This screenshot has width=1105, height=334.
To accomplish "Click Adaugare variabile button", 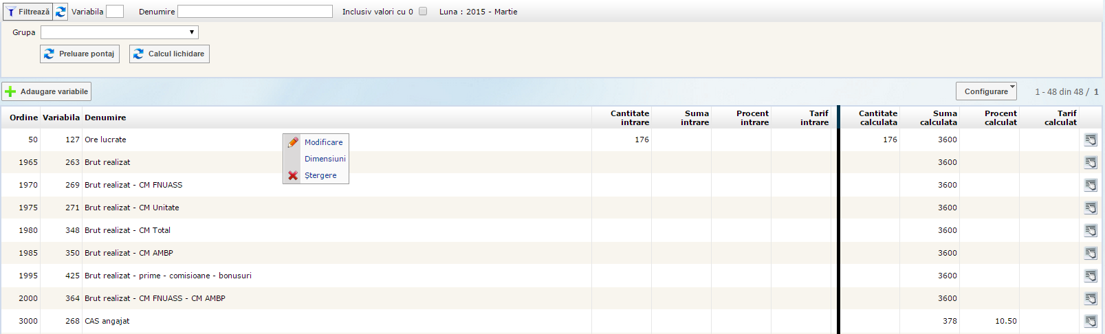I will tap(47, 91).
